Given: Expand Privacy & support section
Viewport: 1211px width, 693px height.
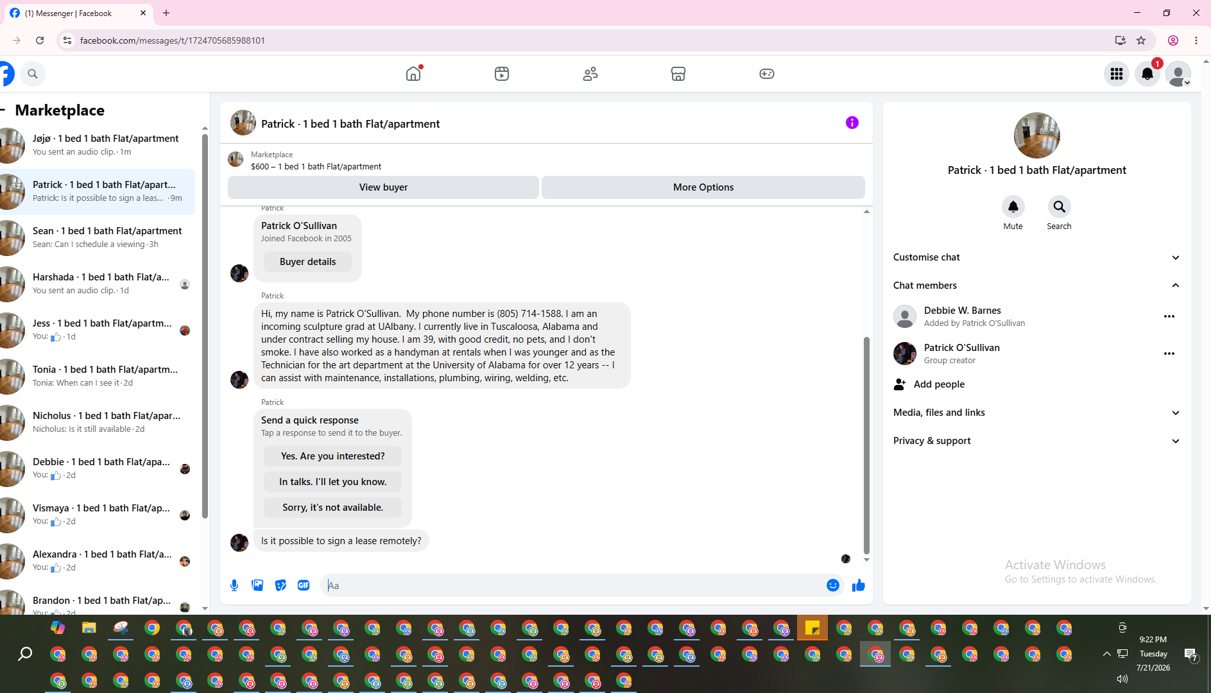Looking at the screenshot, I should click(1036, 441).
